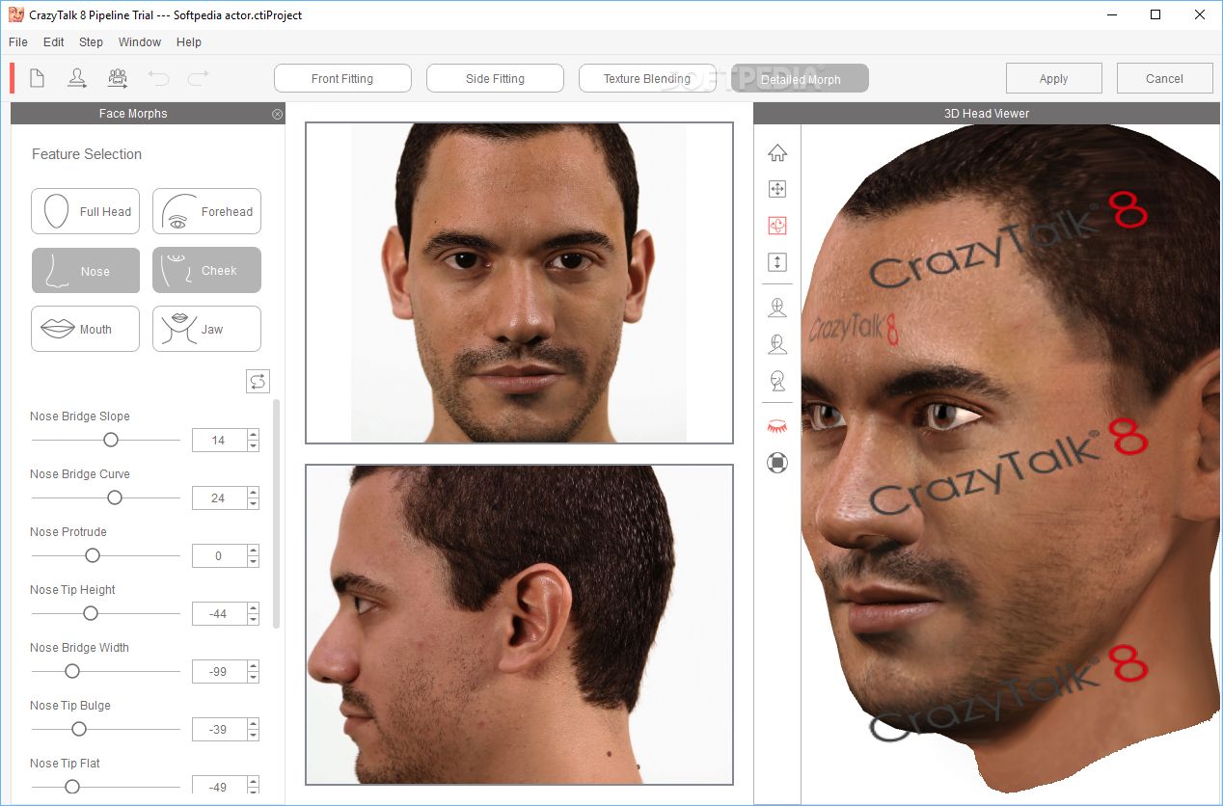Image resolution: width=1223 pixels, height=806 pixels.
Task: Click the New Project page icon
Action: (38, 78)
